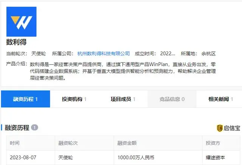This screenshot has height=165, width=242.
Task: Click the 成立时间 field label
Action: click(x=145, y=53)
